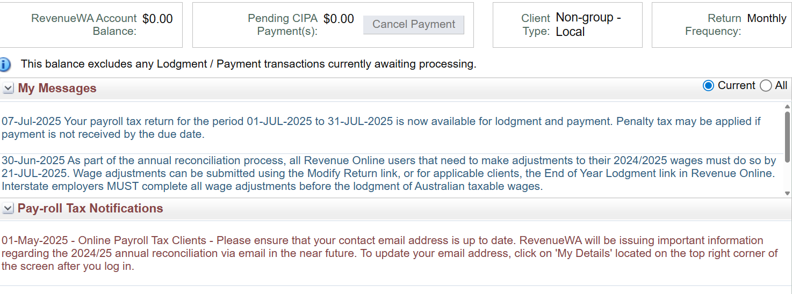Collapse the My Messages section arrow
792x294 pixels.
(8, 89)
